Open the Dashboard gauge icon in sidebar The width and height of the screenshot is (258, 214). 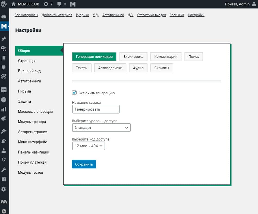[4, 17]
